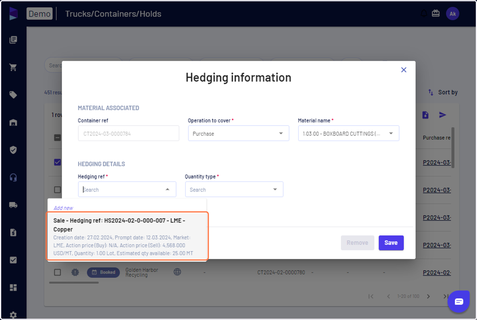477x320 pixels.
Task: Go to next page of results
Action: (429, 296)
